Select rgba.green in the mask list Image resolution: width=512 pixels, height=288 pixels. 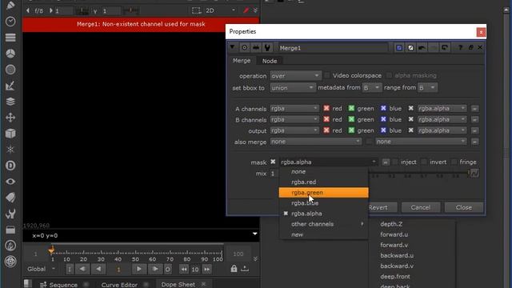click(x=323, y=193)
